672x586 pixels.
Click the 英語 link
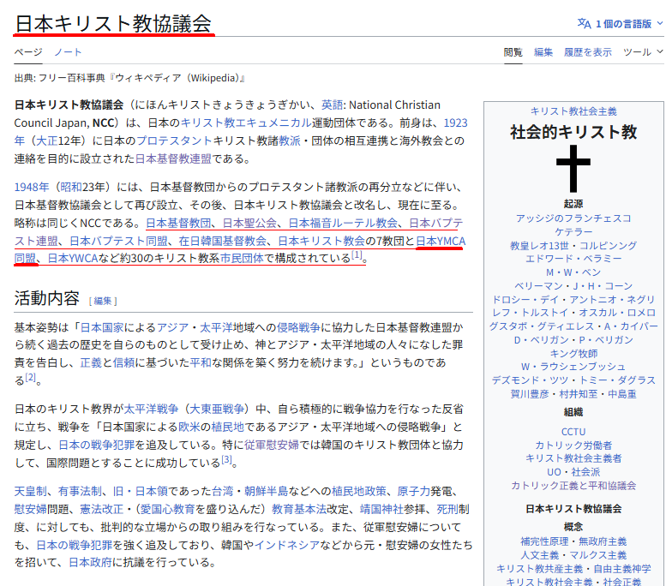click(333, 105)
